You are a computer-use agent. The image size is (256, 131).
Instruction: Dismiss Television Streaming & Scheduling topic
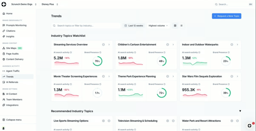[x=173, y=121]
